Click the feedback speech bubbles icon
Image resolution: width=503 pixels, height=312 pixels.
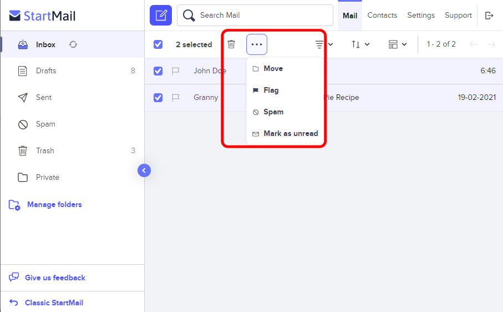pos(14,278)
